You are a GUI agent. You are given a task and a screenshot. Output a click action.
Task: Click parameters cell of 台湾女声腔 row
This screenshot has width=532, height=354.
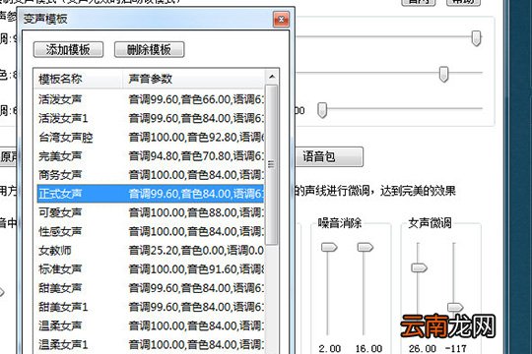pos(196,138)
